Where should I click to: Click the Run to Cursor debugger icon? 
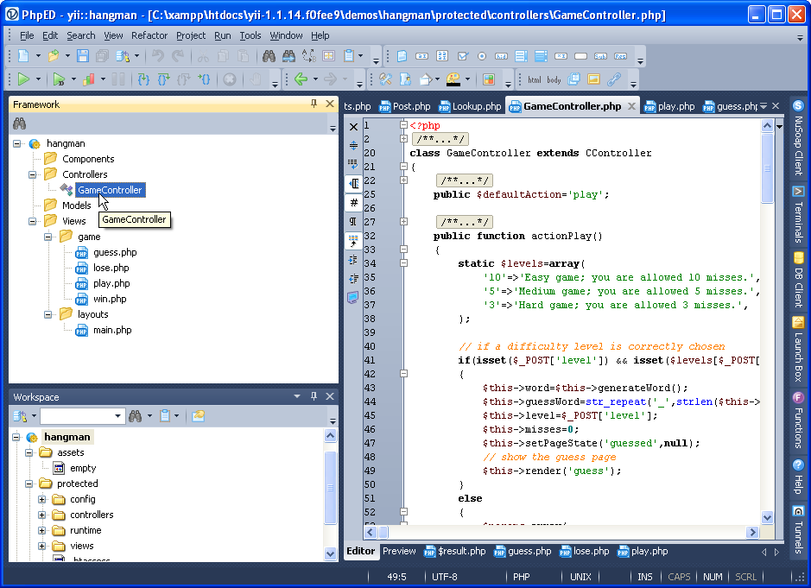click(205, 79)
